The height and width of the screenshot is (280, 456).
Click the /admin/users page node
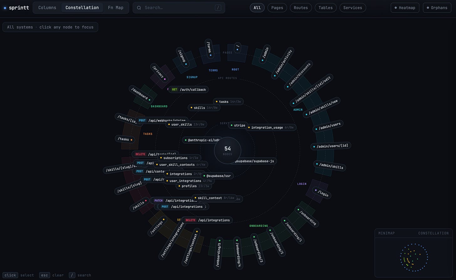tap(328, 126)
